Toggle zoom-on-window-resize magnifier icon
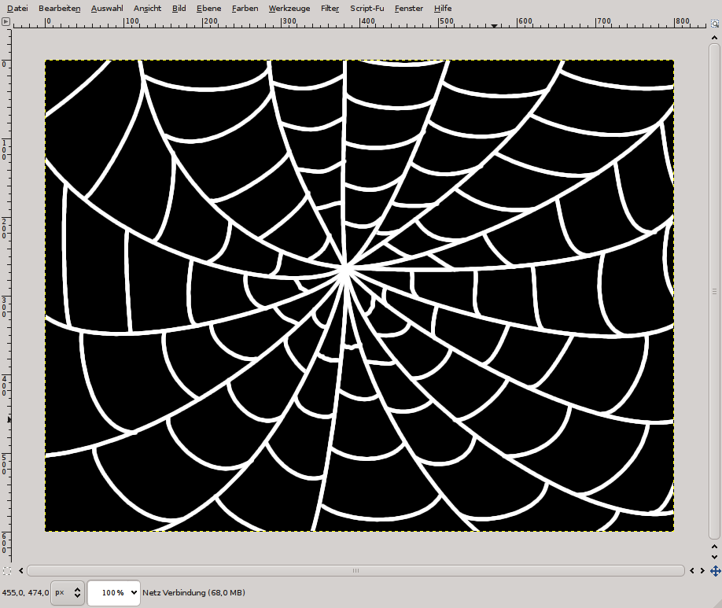The height and width of the screenshot is (608, 722). (715, 23)
